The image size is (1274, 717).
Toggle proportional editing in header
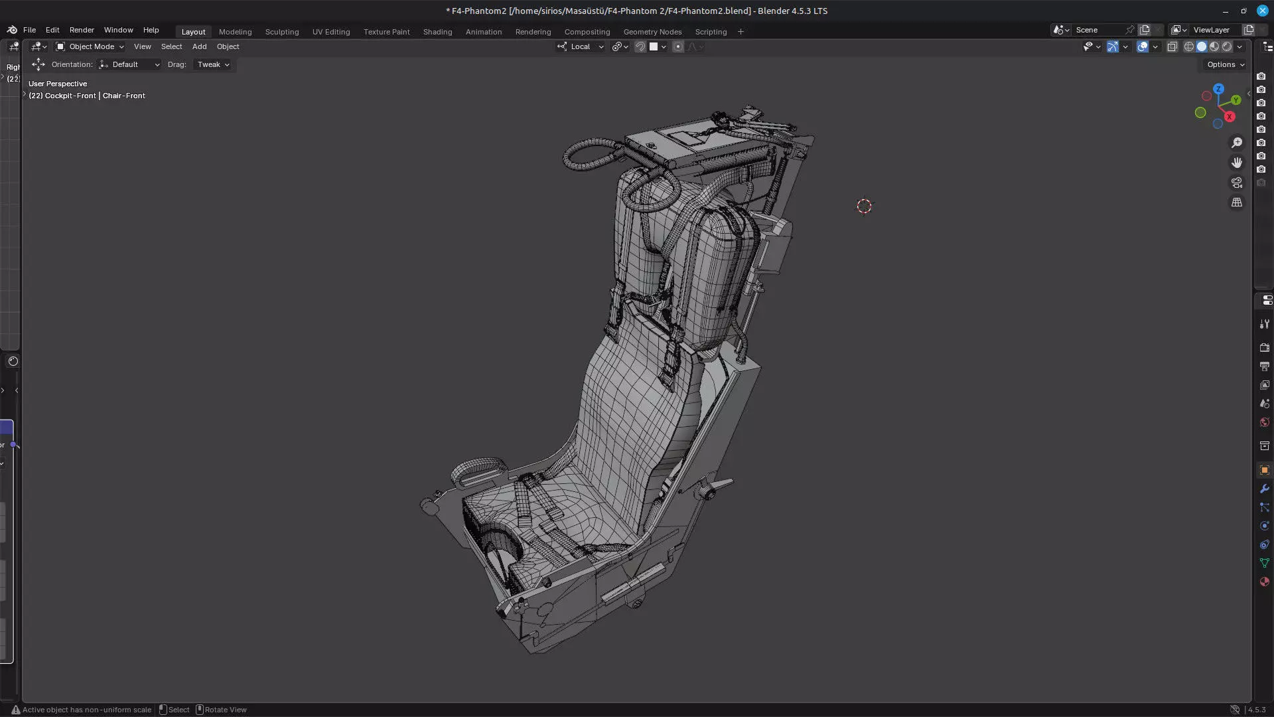[677, 46]
